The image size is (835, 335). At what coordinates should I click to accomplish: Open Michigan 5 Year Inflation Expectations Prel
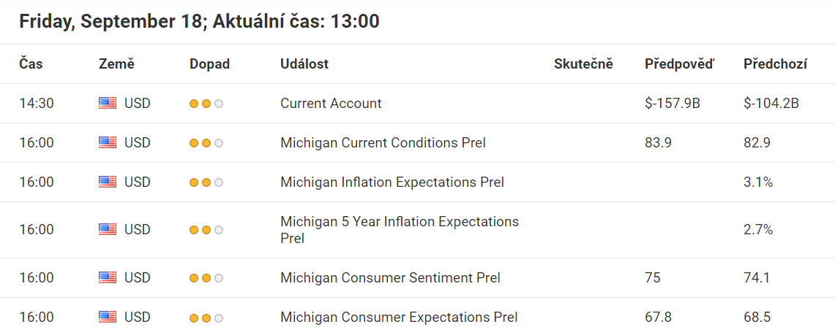coord(400,230)
